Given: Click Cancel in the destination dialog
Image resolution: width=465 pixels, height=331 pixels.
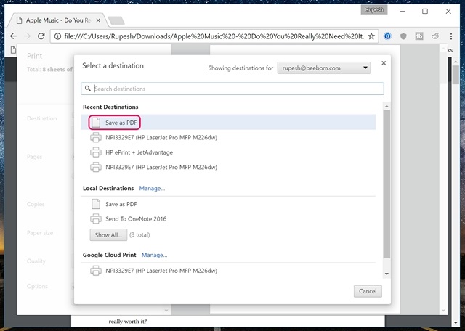Looking at the screenshot, I should click(367, 291).
